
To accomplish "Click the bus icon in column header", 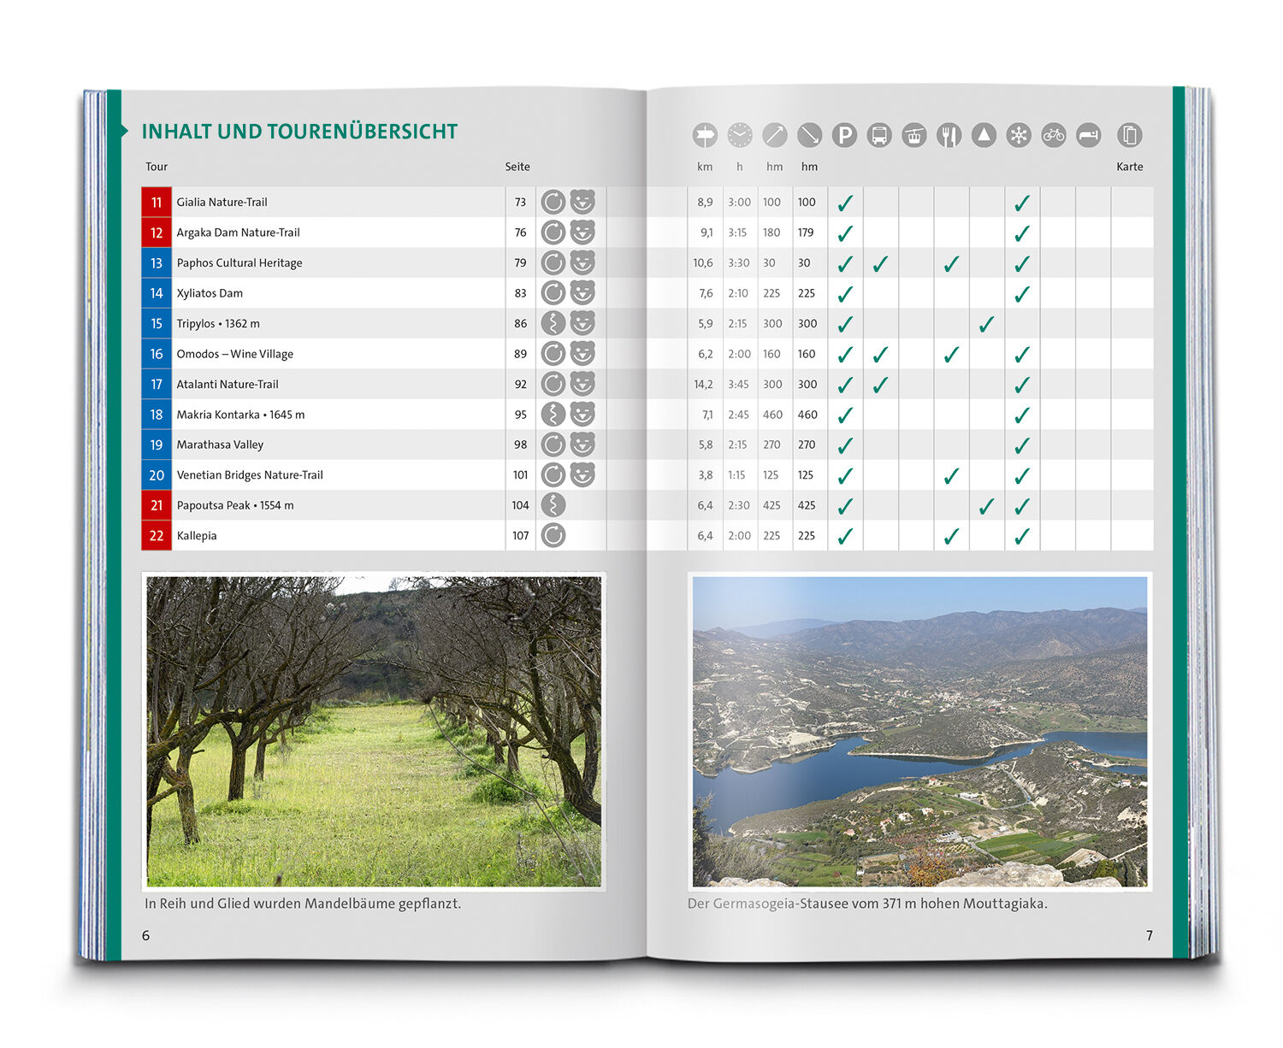I will [879, 135].
